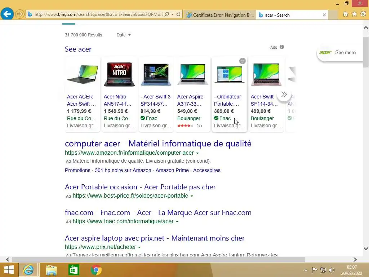Click the Ads info circle icon

(x=282, y=47)
